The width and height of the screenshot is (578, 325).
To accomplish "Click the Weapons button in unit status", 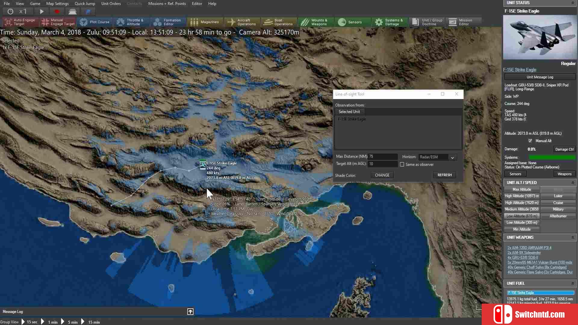I will tap(564, 174).
